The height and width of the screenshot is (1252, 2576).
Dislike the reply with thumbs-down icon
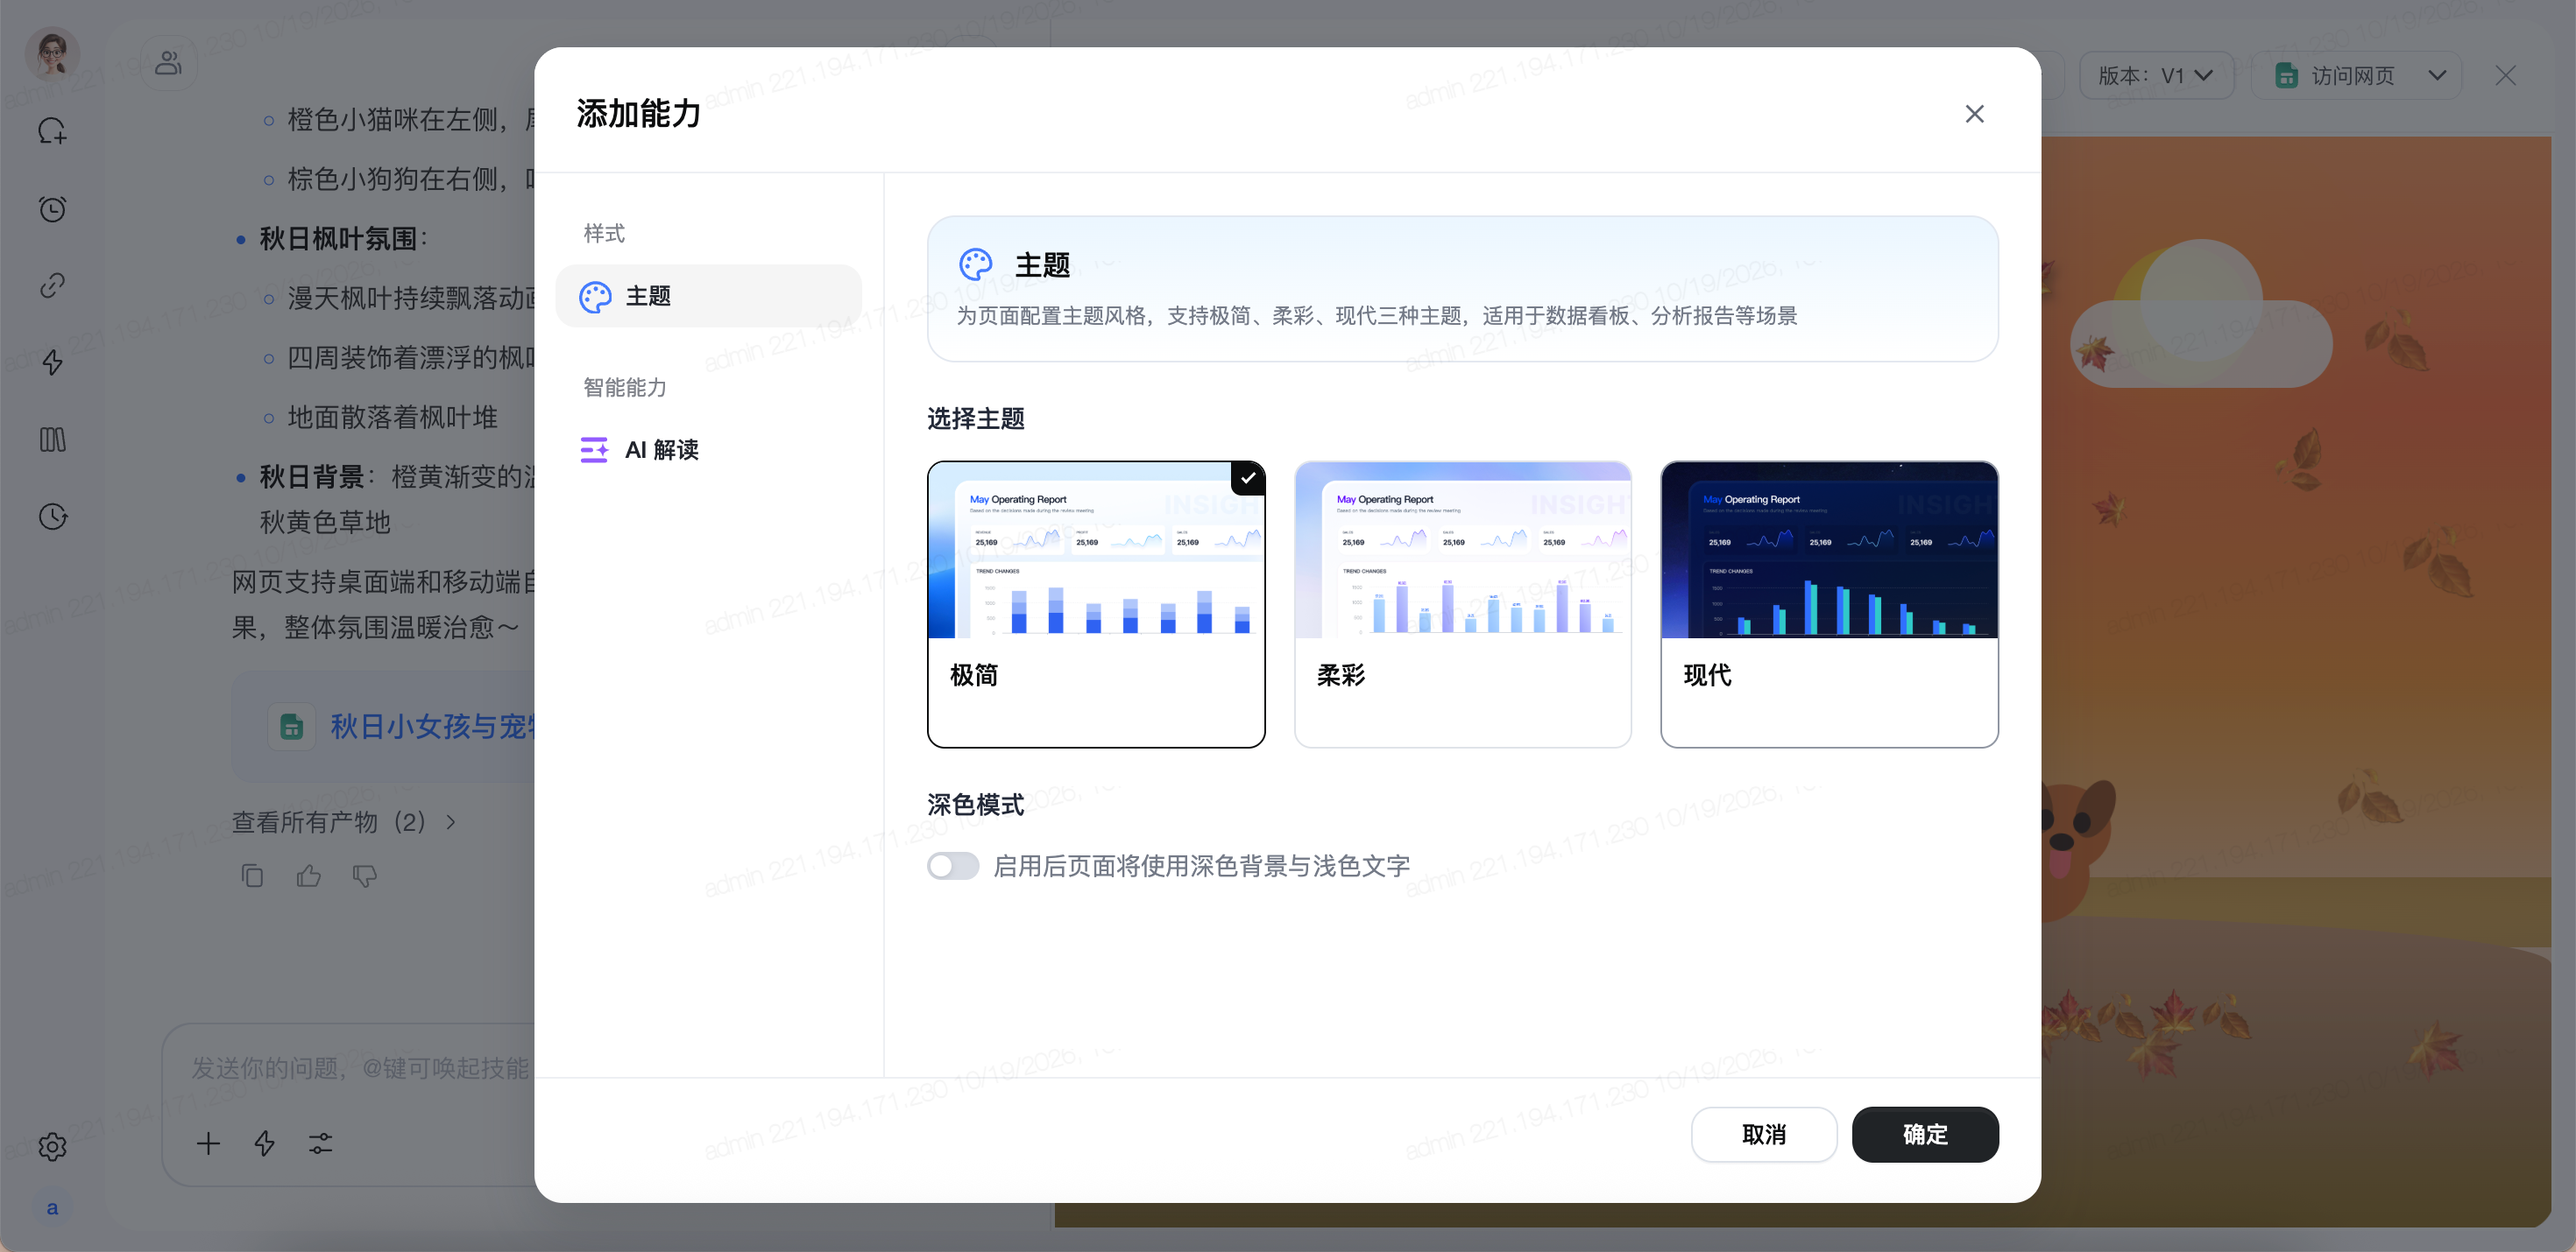pyautogui.click(x=365, y=876)
